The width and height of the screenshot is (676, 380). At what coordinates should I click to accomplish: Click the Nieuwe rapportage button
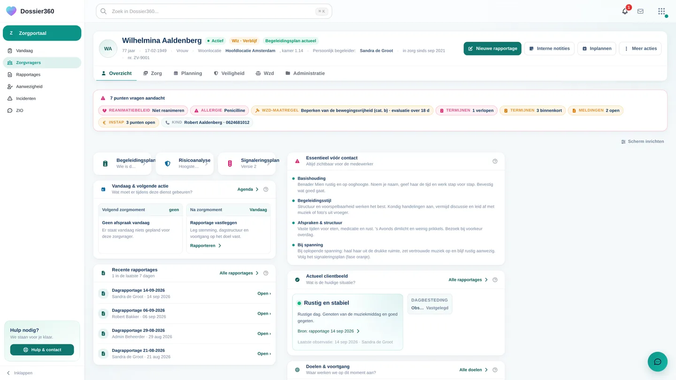pyautogui.click(x=492, y=48)
